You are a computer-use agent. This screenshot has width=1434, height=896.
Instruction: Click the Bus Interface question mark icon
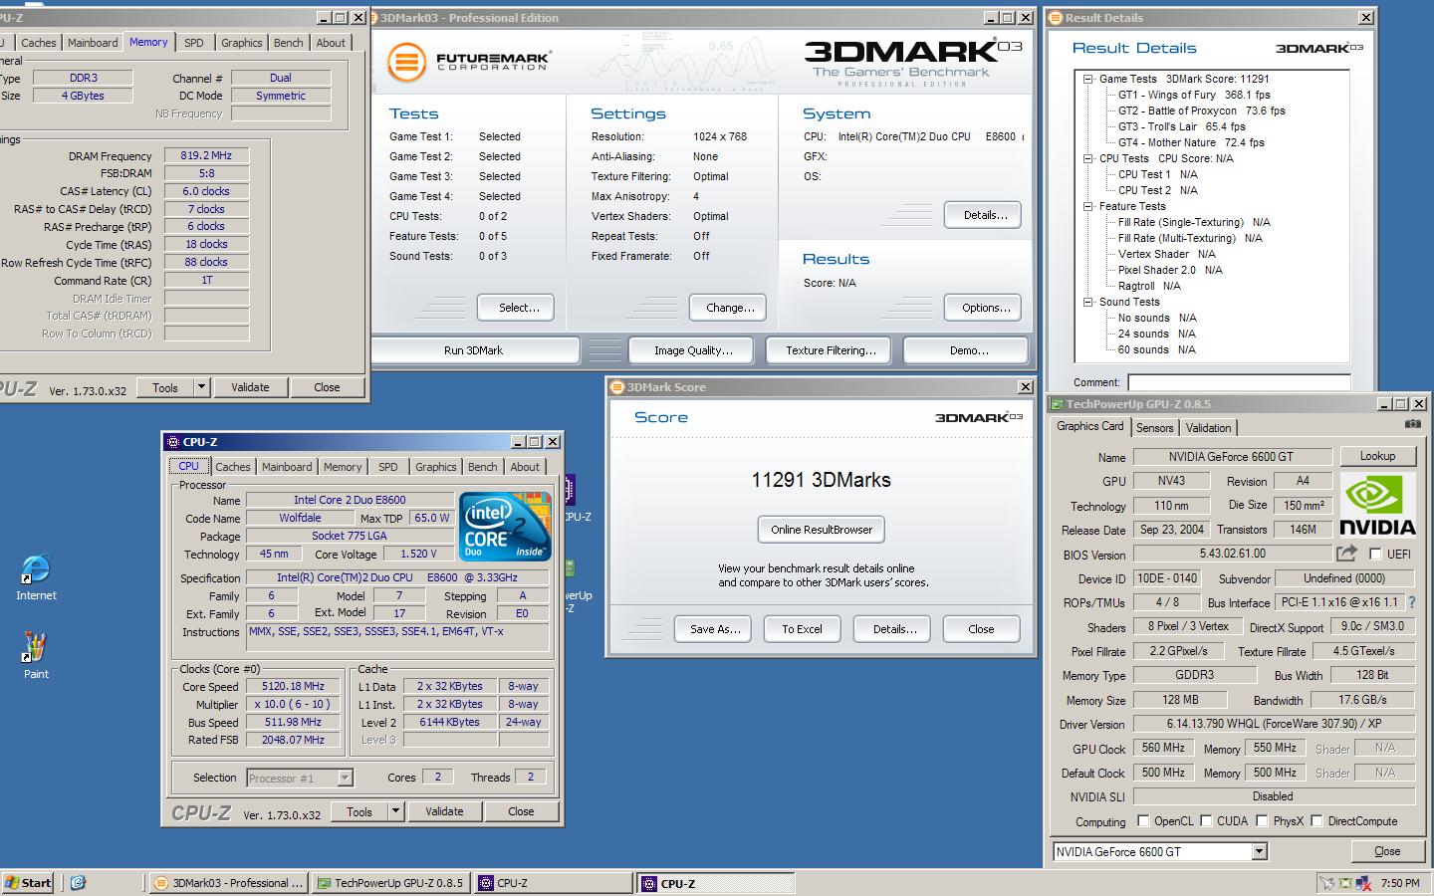(1411, 602)
